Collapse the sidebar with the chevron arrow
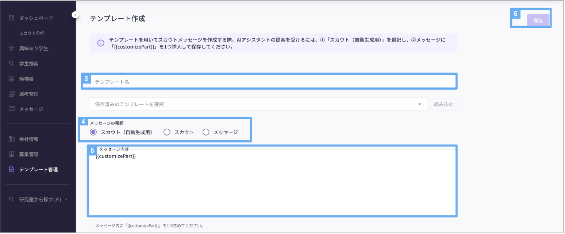Screen dimensions: 565x234 [x=75, y=14]
